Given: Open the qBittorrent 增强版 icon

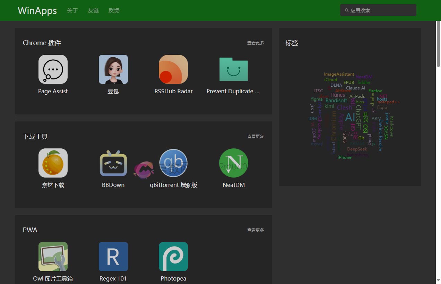Looking at the screenshot, I should coord(173,163).
